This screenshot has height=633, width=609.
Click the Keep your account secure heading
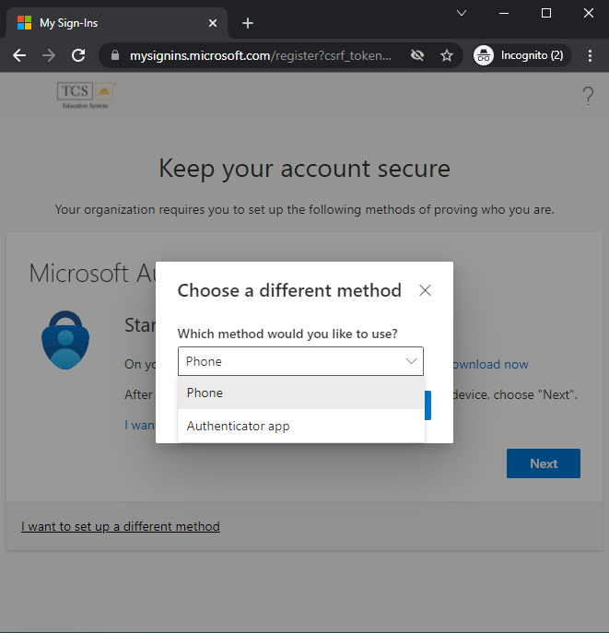(x=305, y=169)
